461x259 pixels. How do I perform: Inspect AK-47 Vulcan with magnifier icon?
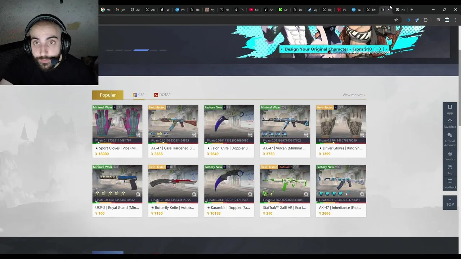(306, 135)
